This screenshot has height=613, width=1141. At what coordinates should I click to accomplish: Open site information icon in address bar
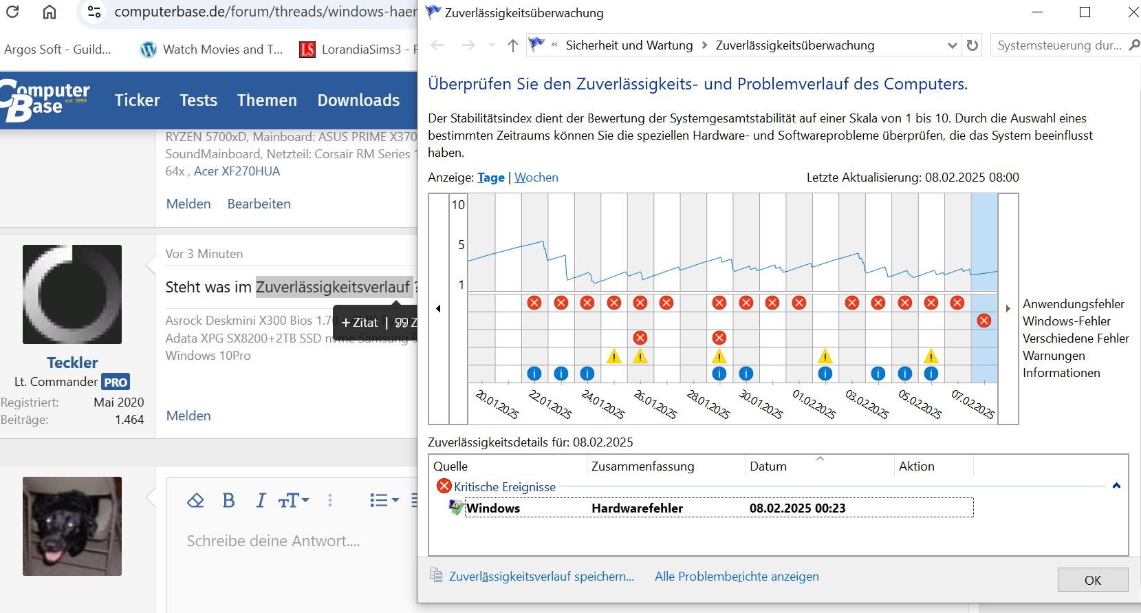pyautogui.click(x=94, y=12)
